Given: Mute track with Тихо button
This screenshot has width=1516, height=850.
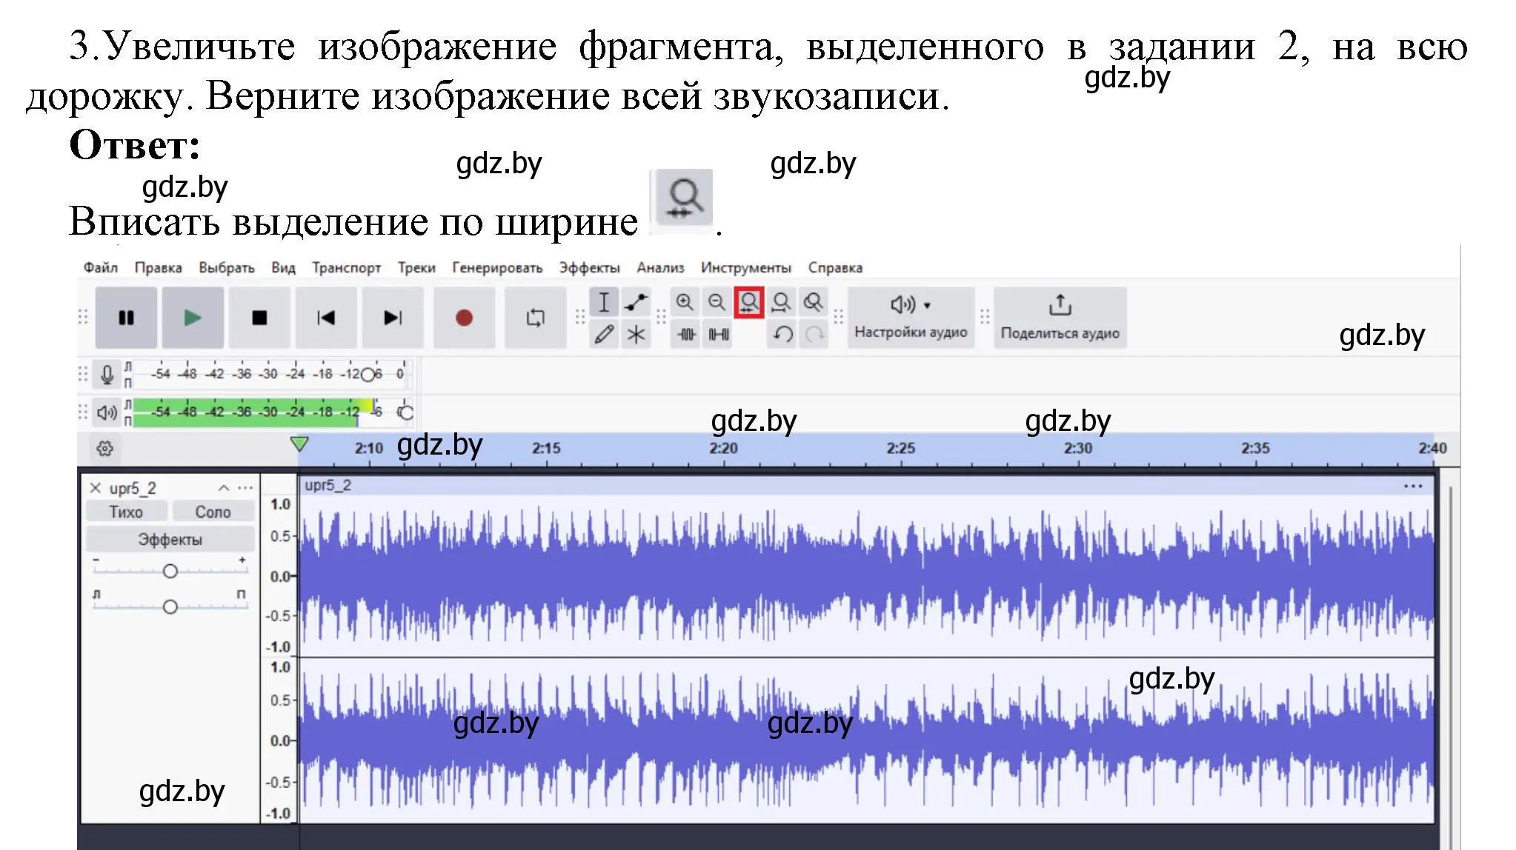Looking at the screenshot, I should [x=126, y=512].
